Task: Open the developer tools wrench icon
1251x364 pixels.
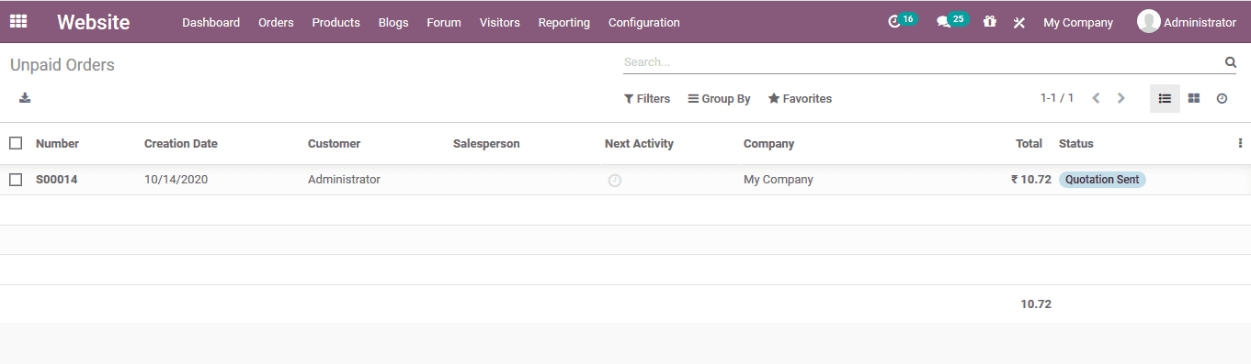Action: pyautogui.click(x=1018, y=23)
